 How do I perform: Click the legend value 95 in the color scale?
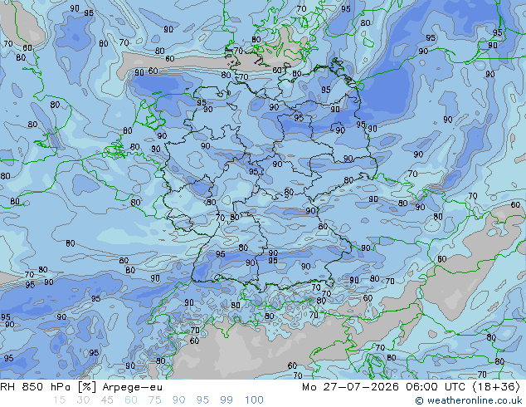[x=202, y=400]
